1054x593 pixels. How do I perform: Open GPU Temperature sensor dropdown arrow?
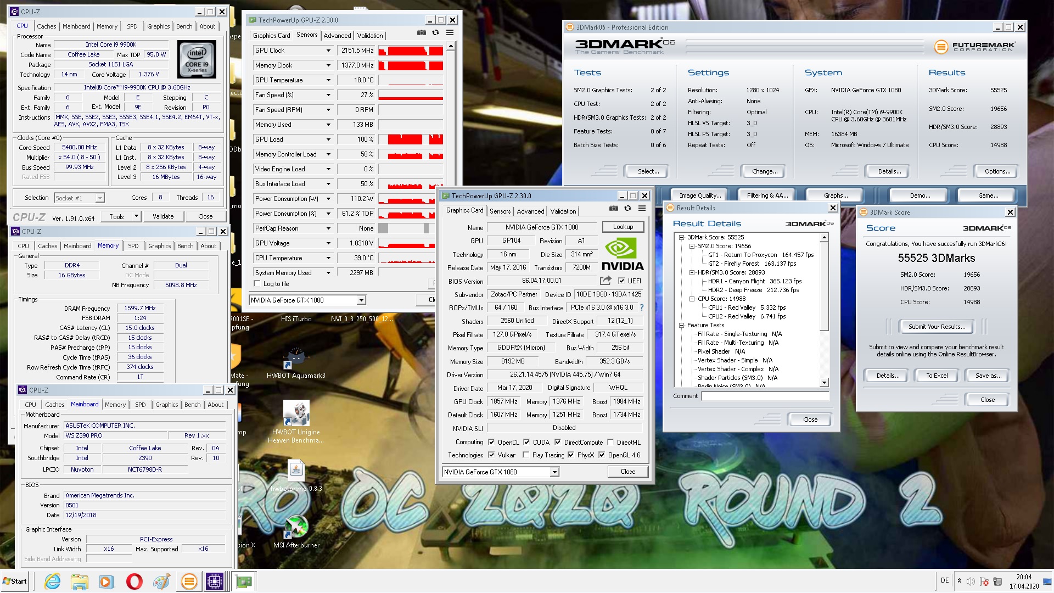pos(328,80)
